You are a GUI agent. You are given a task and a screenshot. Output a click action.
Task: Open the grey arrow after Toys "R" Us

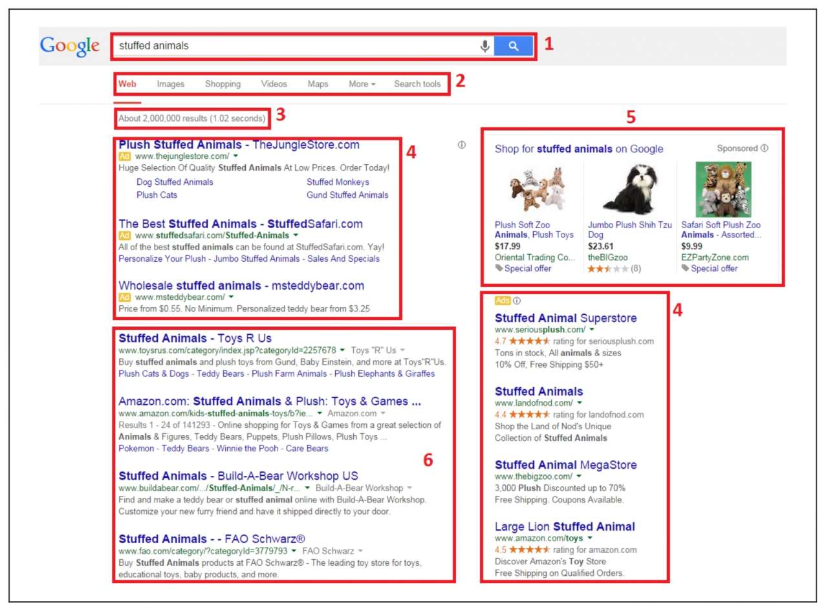pyautogui.click(x=402, y=350)
